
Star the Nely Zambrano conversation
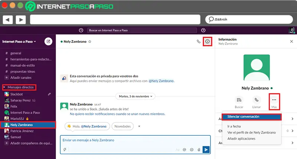(90, 42)
